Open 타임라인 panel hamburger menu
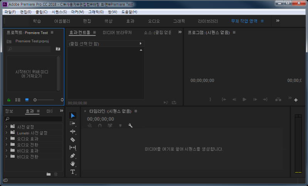Viewport: 308px width, 186px height. coord(136,111)
